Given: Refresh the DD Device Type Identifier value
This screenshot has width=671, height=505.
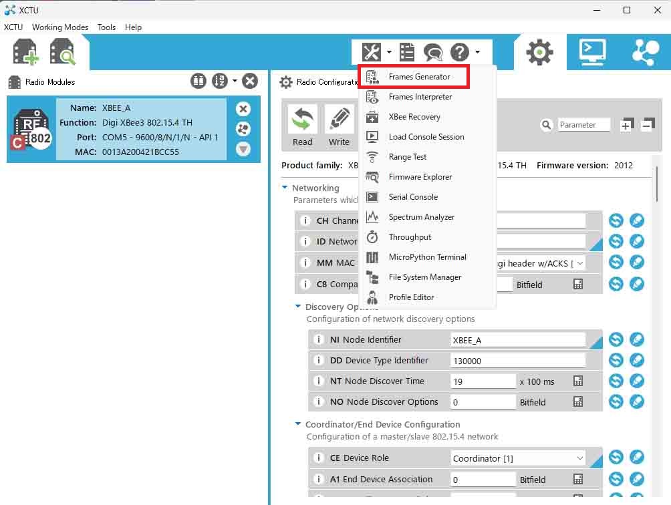Looking at the screenshot, I should 616,360.
